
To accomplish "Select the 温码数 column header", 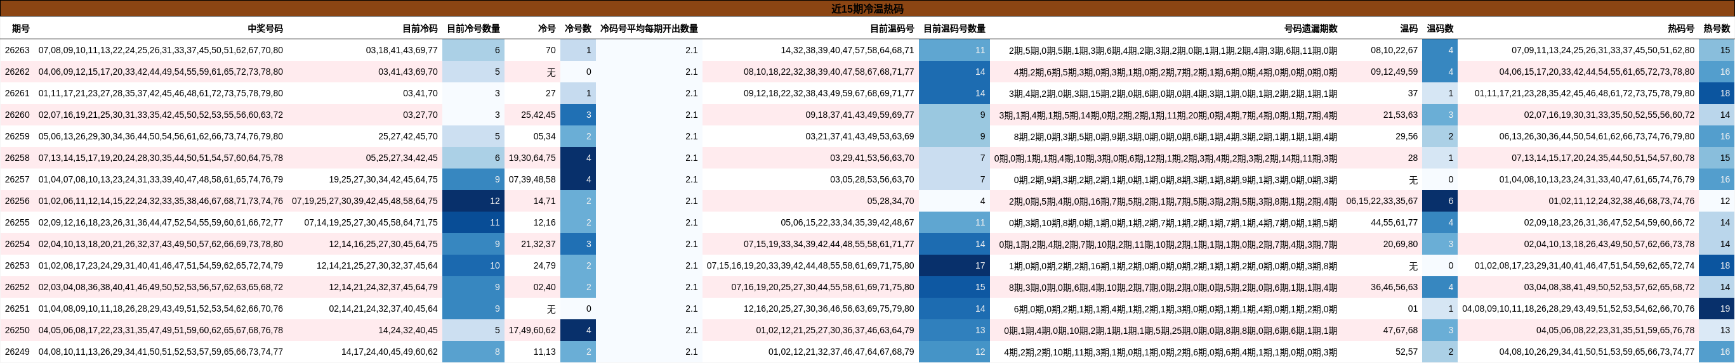I will [1440, 29].
